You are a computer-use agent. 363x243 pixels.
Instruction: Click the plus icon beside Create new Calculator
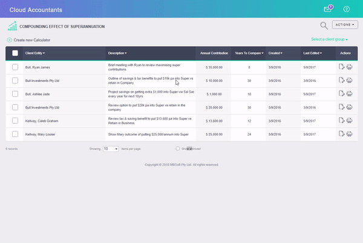(x=9, y=40)
